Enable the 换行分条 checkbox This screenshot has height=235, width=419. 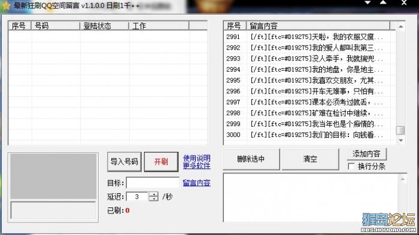(351, 167)
